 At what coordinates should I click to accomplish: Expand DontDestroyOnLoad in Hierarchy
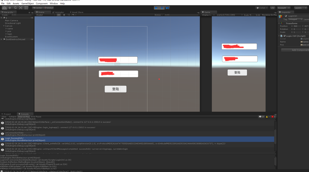[x=2, y=39]
